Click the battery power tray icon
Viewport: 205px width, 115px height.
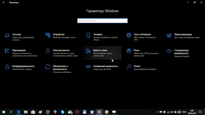click(x=175, y=112)
